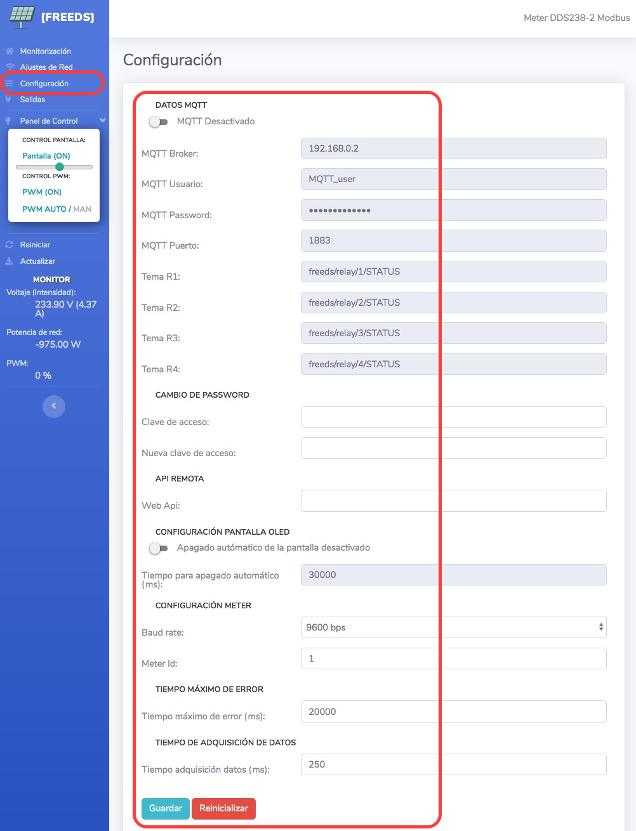
Task: Collapse sidebar with the round arrow button
Action: [x=54, y=406]
